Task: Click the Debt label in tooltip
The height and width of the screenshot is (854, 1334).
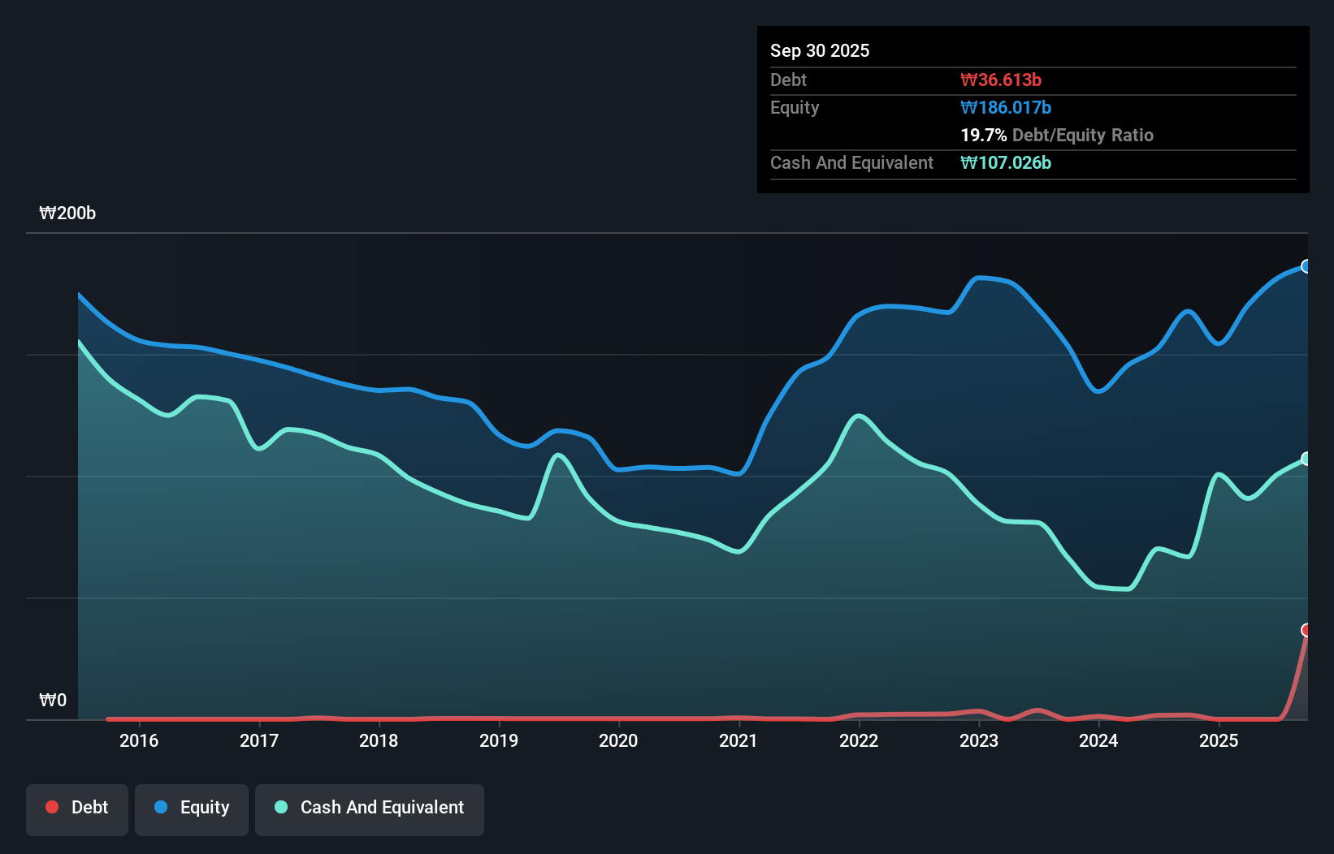Action: click(x=788, y=80)
